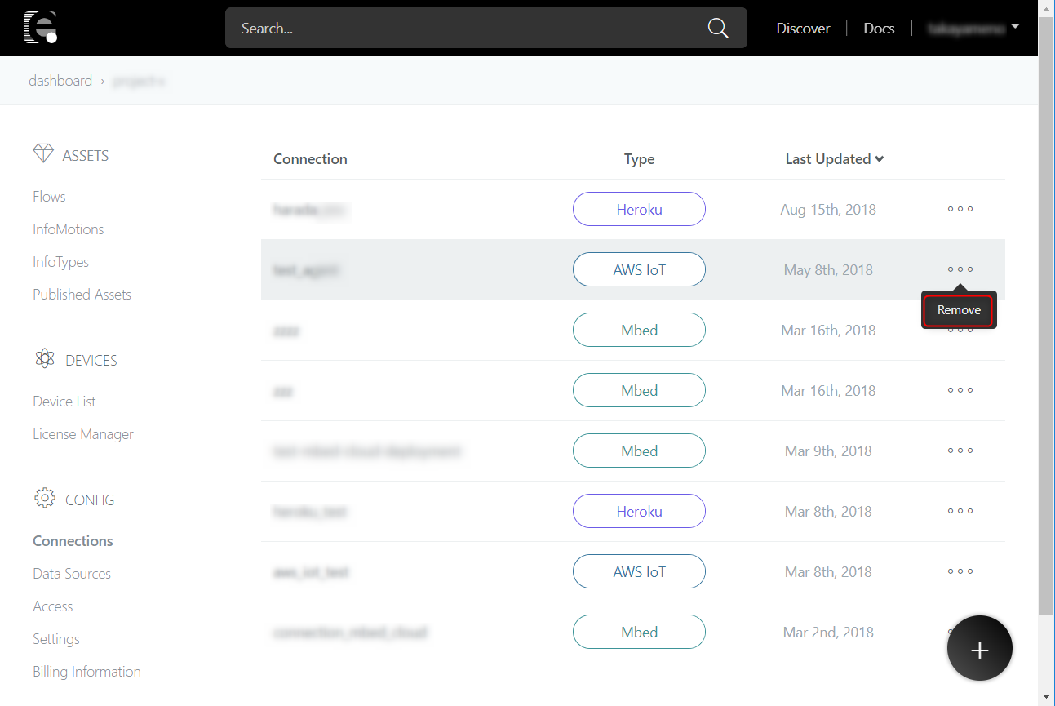
Task: Click the enebular logo icon
Action: (x=40, y=28)
